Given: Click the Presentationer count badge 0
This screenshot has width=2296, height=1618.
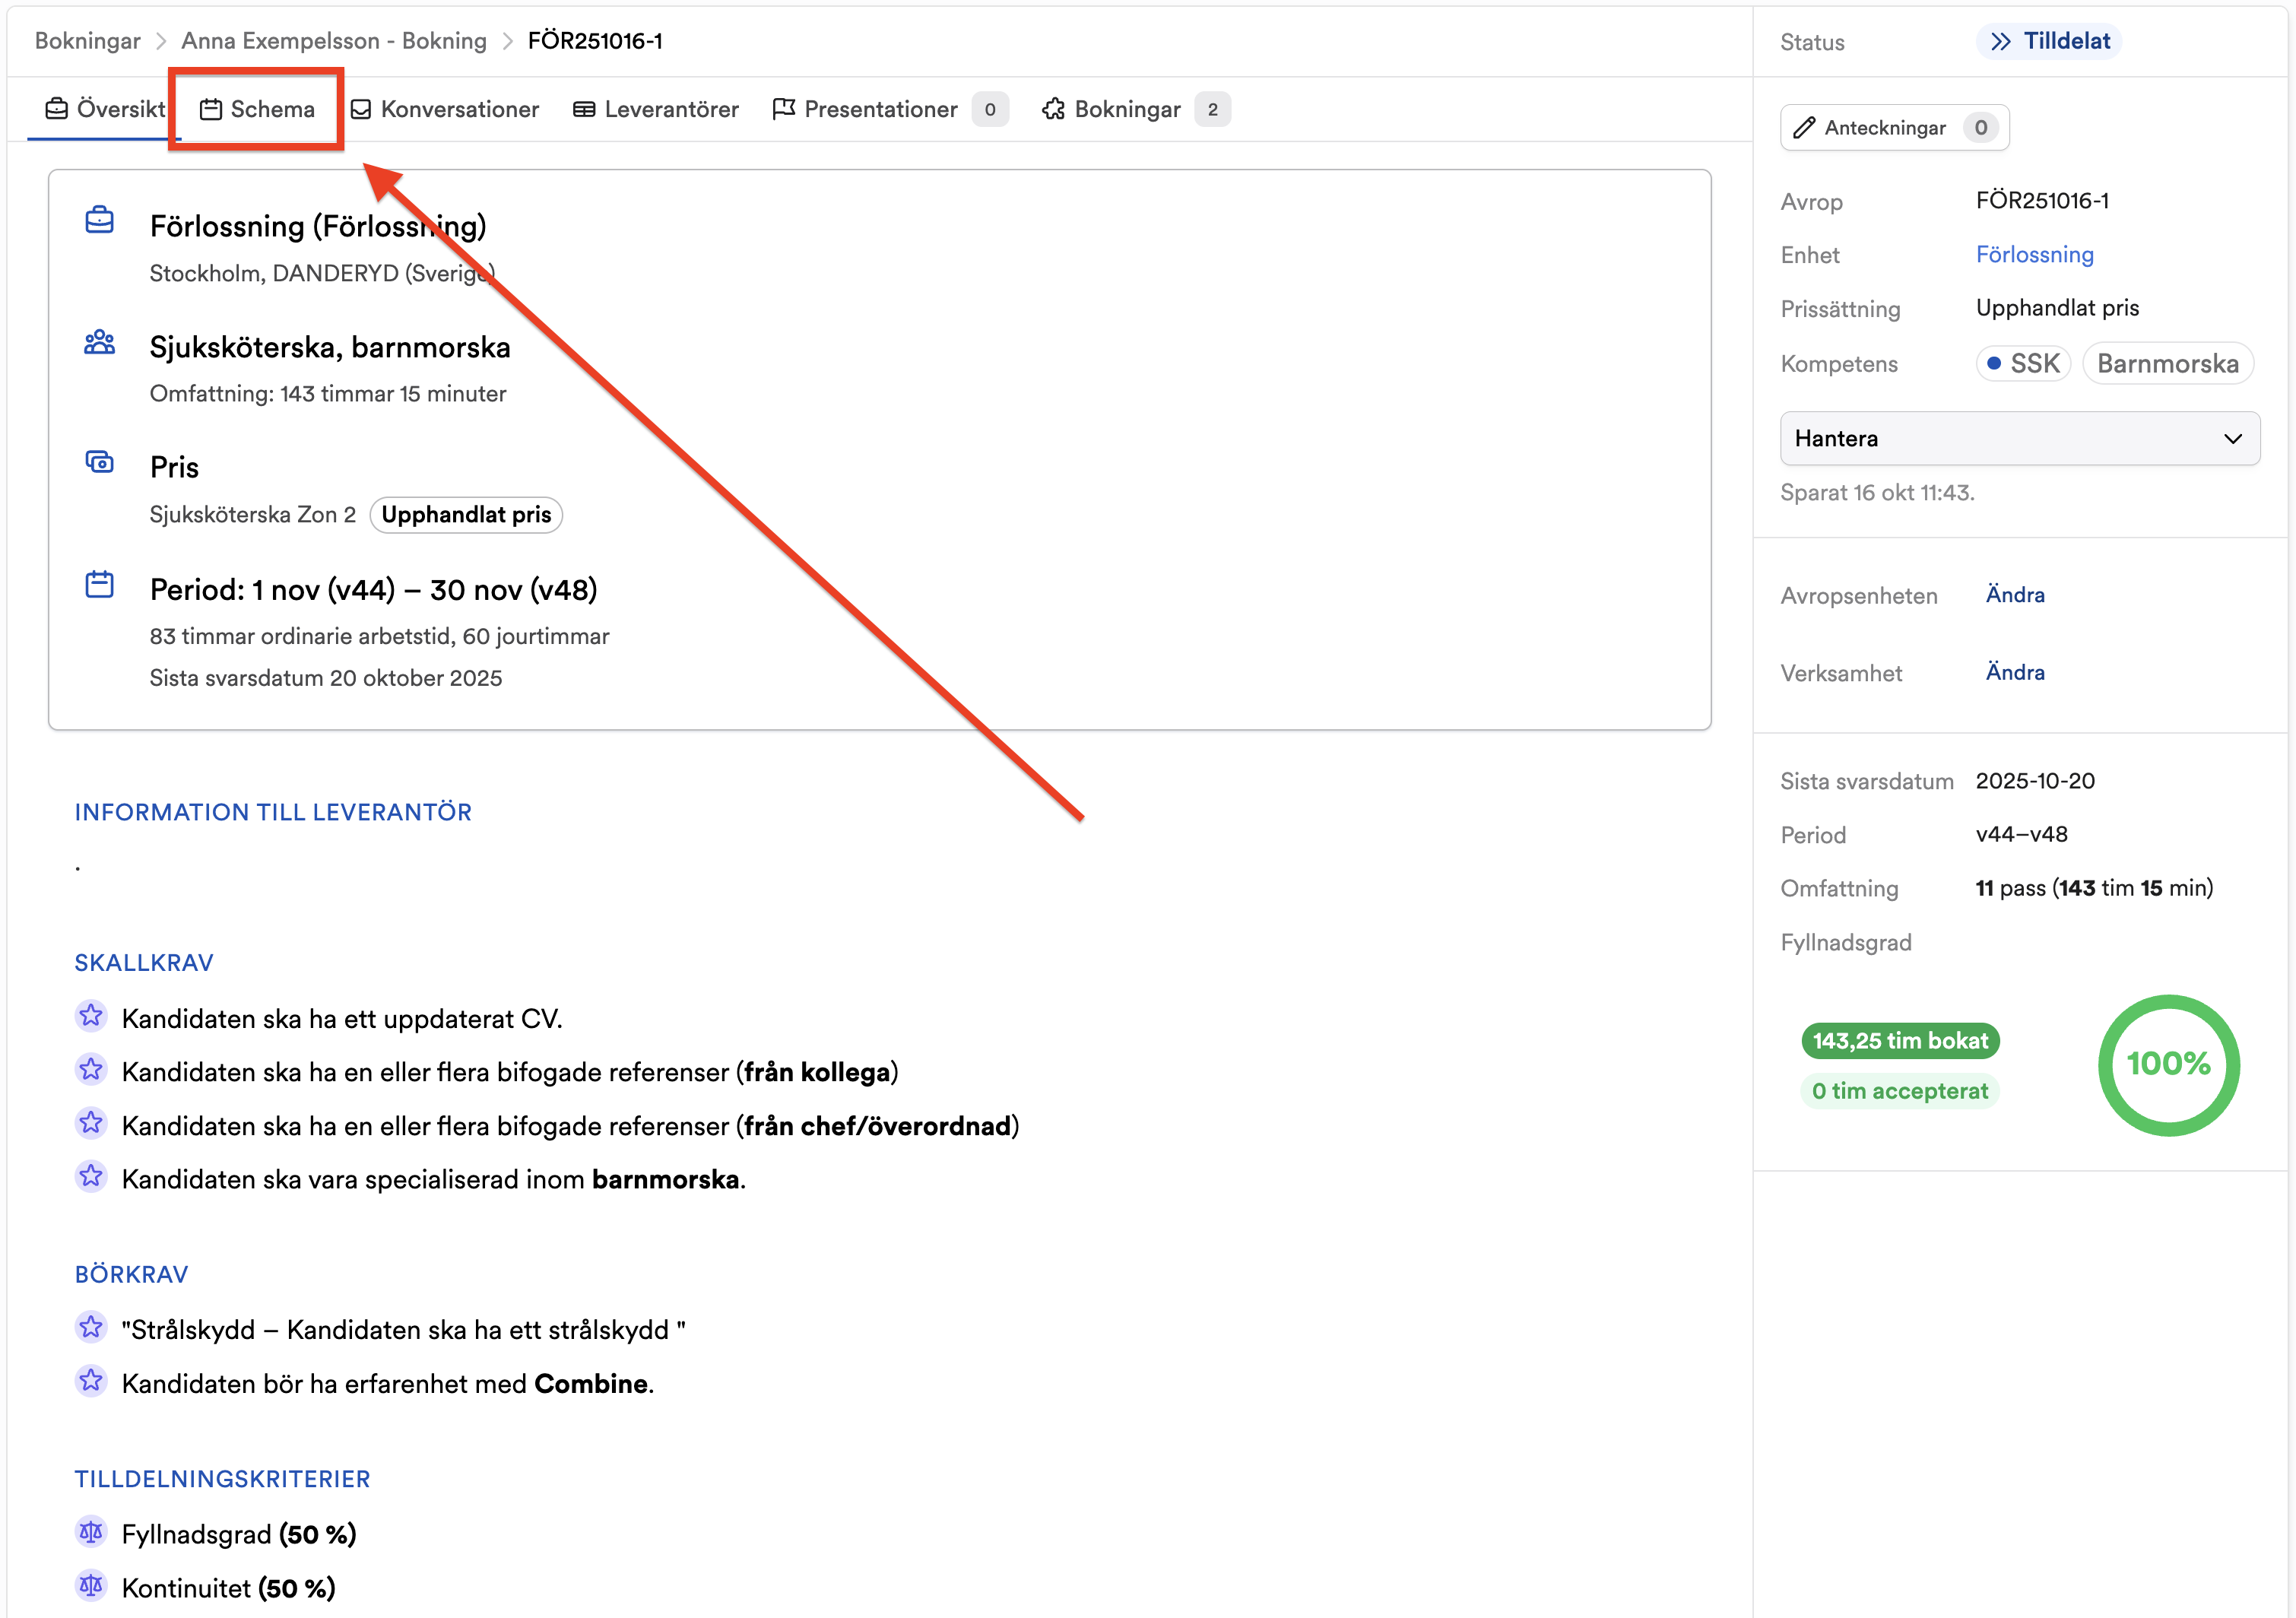Looking at the screenshot, I should click(990, 109).
